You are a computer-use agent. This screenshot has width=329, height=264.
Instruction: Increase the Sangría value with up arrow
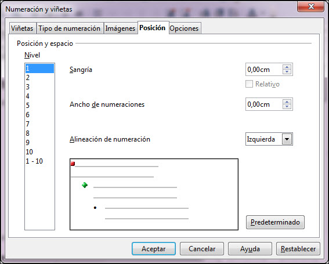click(x=287, y=67)
